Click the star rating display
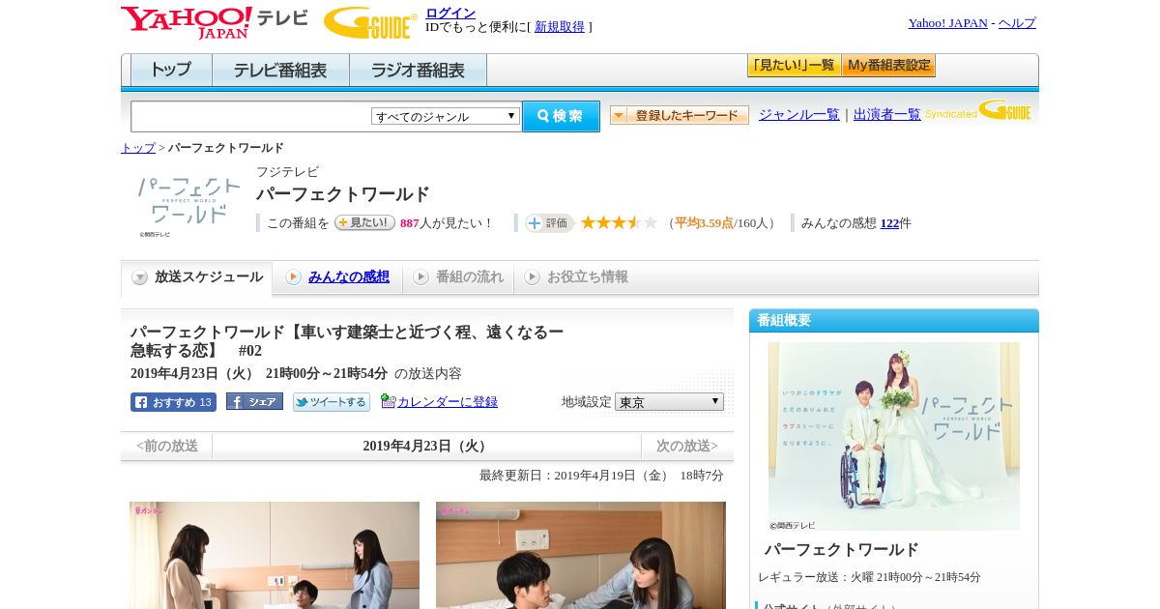Image resolution: width=1160 pixels, height=609 pixels. [619, 222]
